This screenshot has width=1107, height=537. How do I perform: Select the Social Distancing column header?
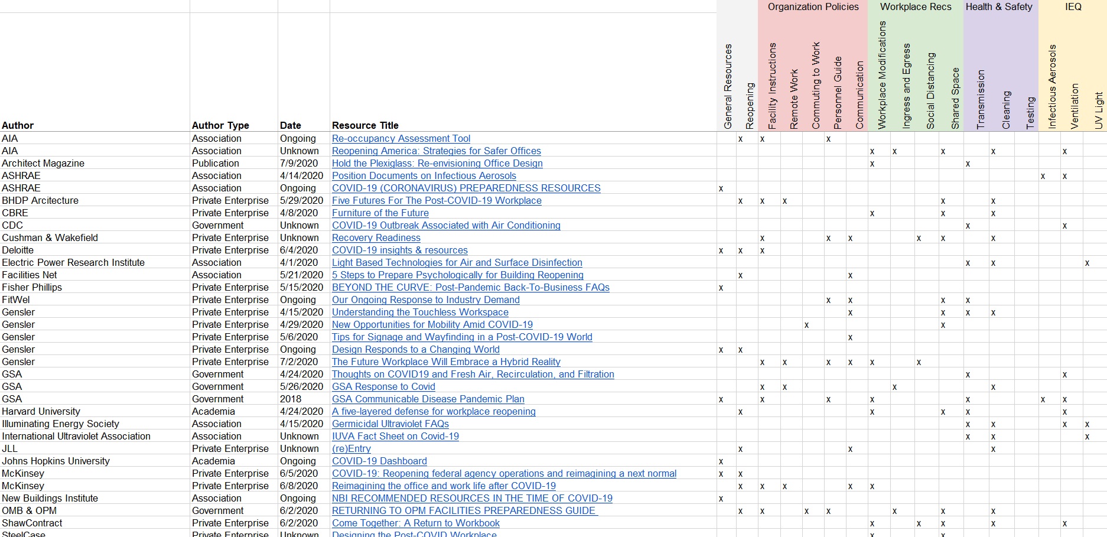[x=931, y=91]
